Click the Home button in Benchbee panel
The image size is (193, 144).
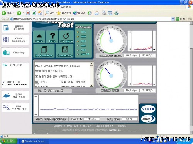point(39,37)
